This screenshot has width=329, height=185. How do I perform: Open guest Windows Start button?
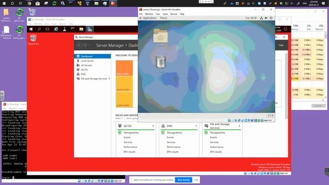click(x=31, y=29)
